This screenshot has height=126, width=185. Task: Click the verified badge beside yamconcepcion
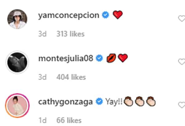[x=105, y=15]
